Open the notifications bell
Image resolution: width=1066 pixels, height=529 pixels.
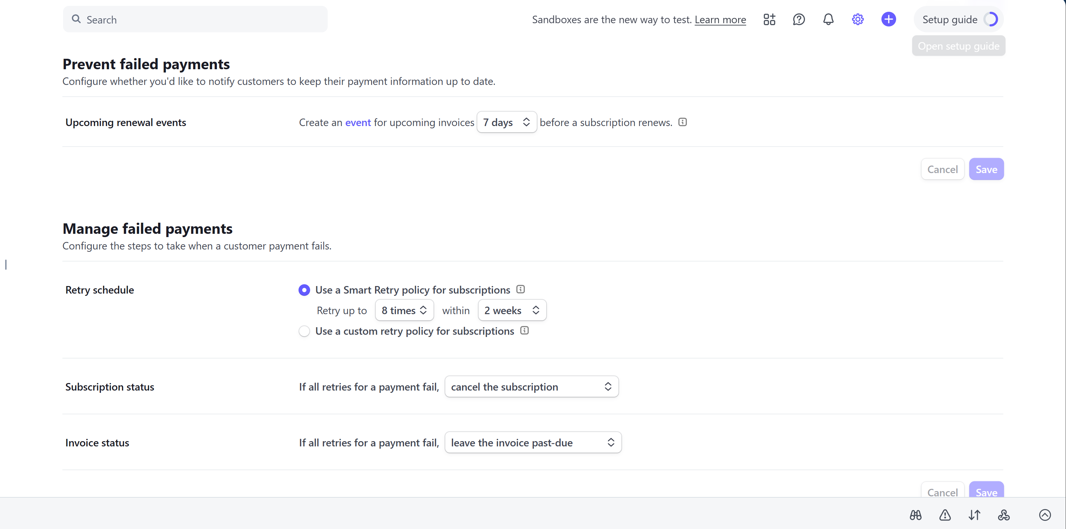pos(828,20)
